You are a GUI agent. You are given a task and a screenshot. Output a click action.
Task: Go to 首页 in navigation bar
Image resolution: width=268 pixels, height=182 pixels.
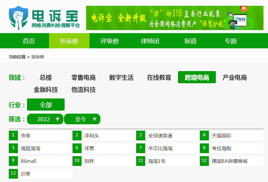tap(29, 41)
